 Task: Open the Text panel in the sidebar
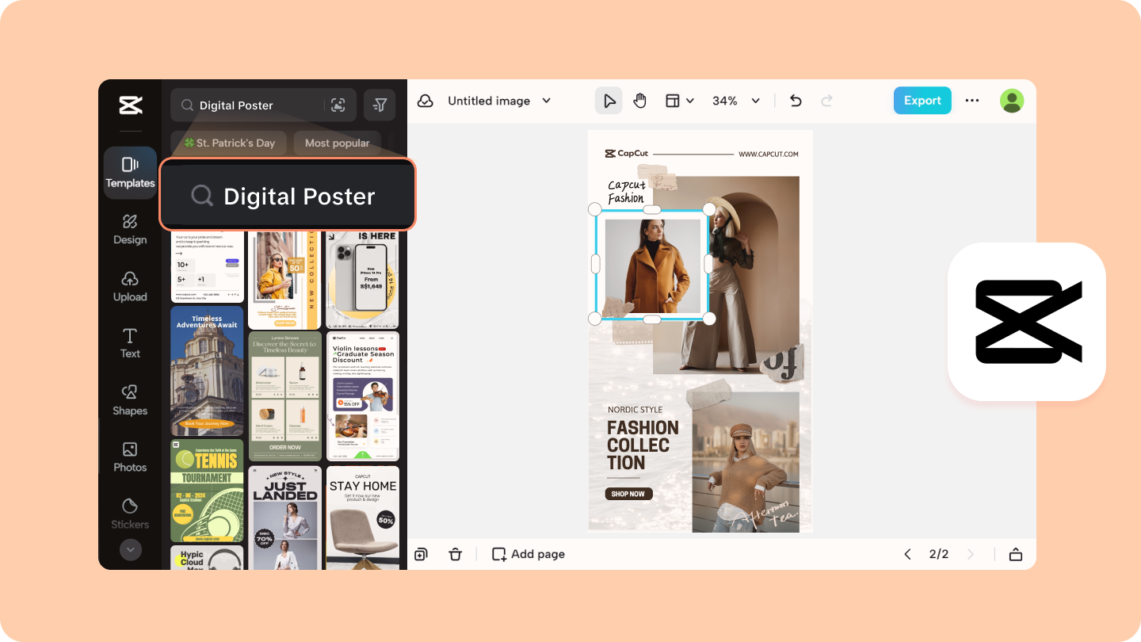click(x=130, y=343)
